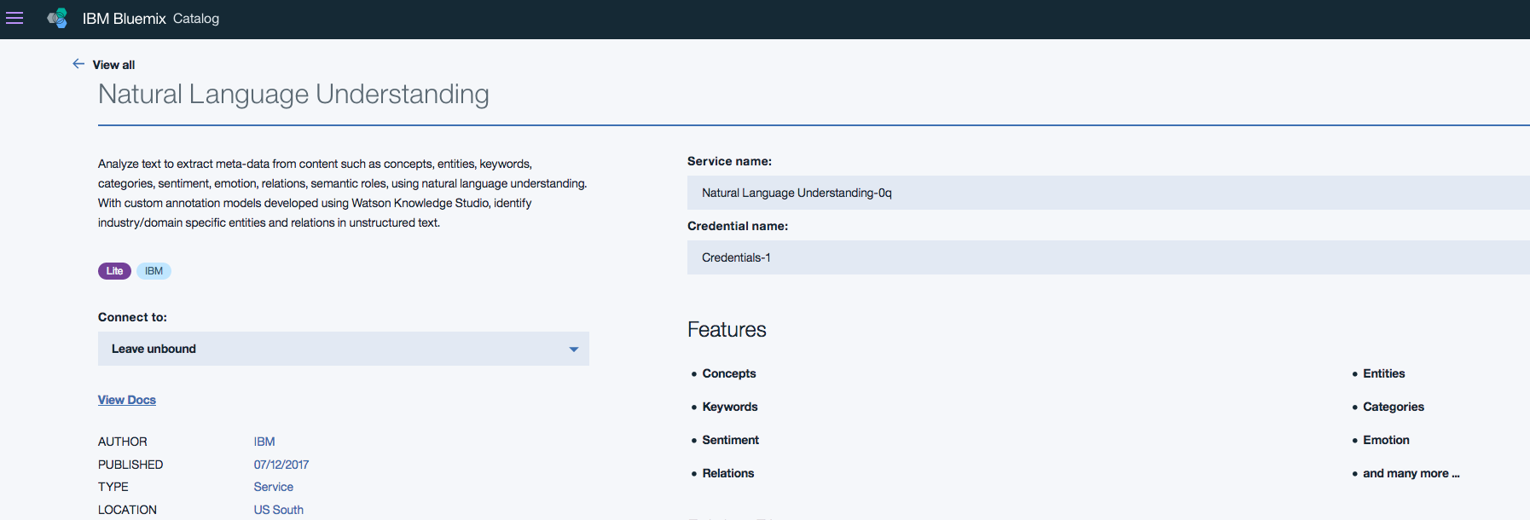The height and width of the screenshot is (520, 1530).
Task: Go to the Catalog section
Action: point(196,19)
